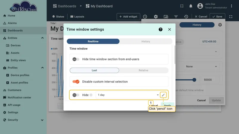This screenshot has height=134, width=239.
Task: Close the Time window settings dialog
Action: pos(169,29)
